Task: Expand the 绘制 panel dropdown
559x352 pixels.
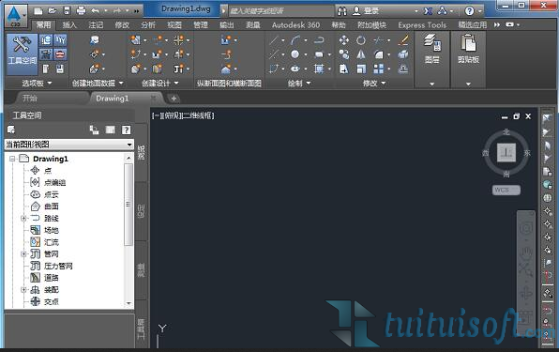Action: (x=299, y=84)
